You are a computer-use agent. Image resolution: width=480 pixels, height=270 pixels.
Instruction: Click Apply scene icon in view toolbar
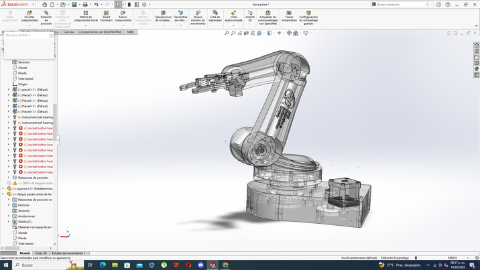[296, 33]
